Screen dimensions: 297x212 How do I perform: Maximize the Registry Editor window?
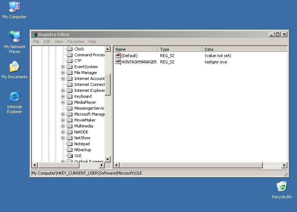coord(277,34)
